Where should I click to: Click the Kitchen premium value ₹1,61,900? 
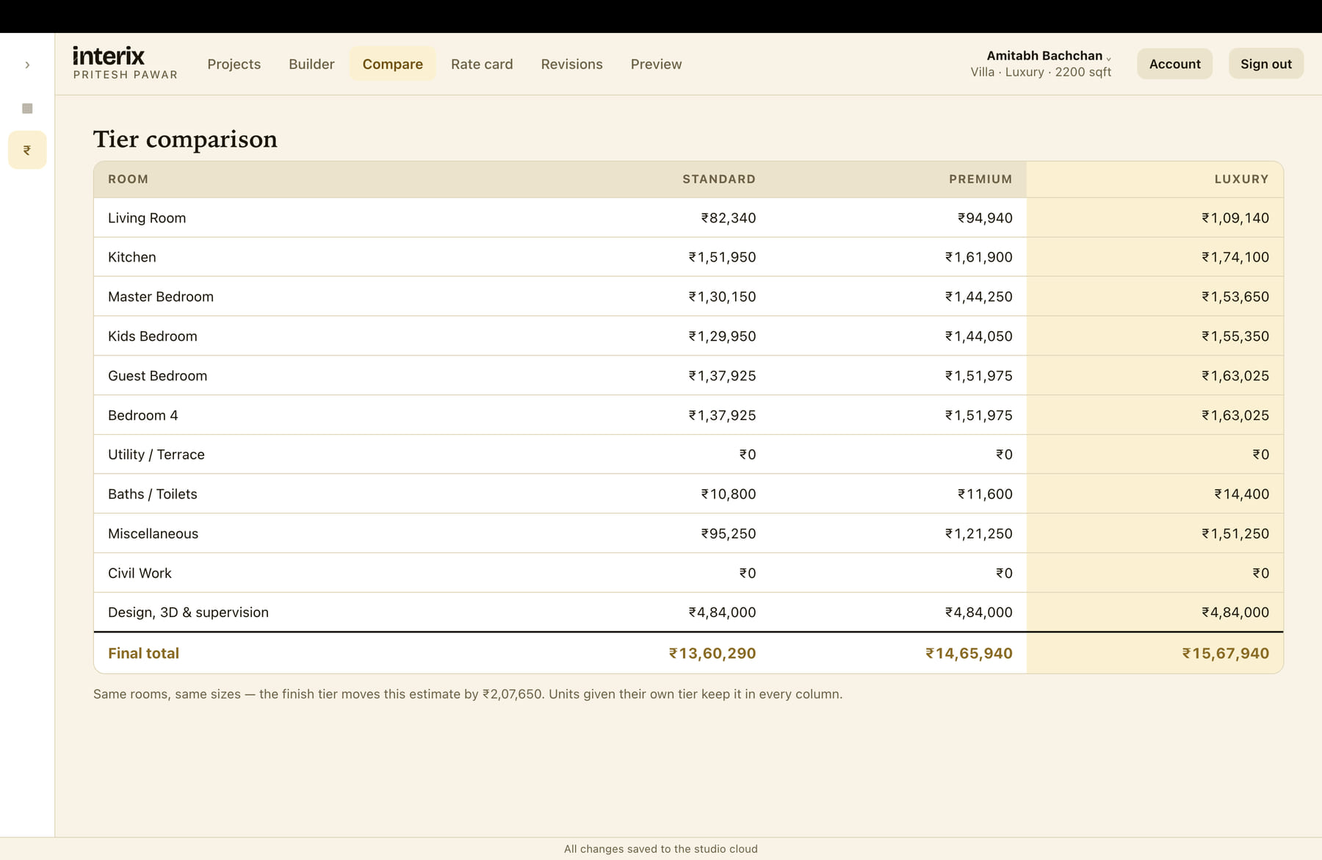[978, 257]
